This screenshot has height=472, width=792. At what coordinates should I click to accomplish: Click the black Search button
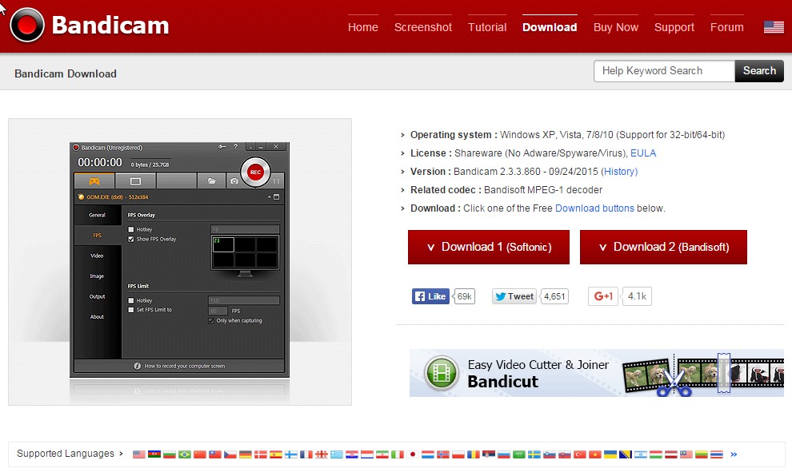759,71
